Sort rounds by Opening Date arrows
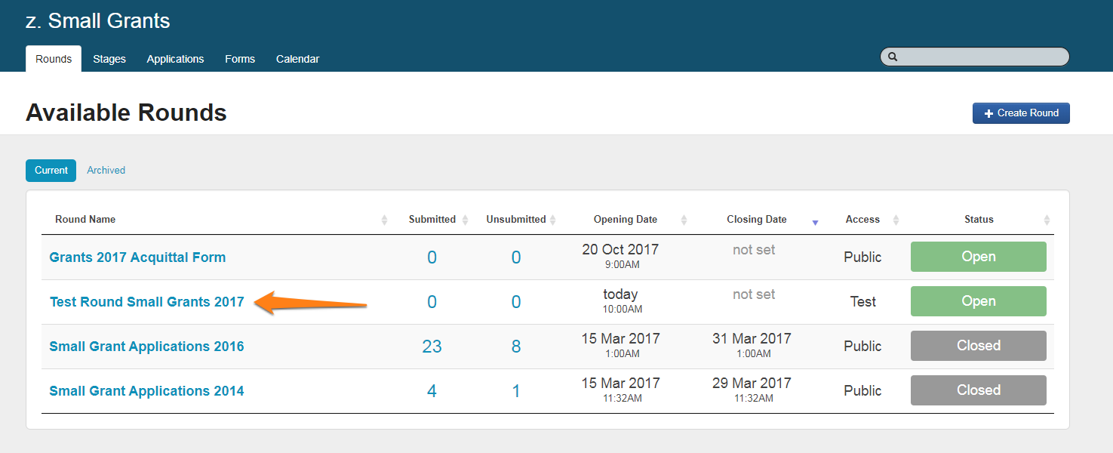 (x=684, y=220)
